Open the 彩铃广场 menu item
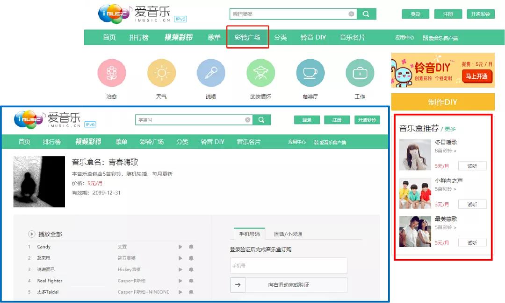505x303 pixels. tap(247, 37)
